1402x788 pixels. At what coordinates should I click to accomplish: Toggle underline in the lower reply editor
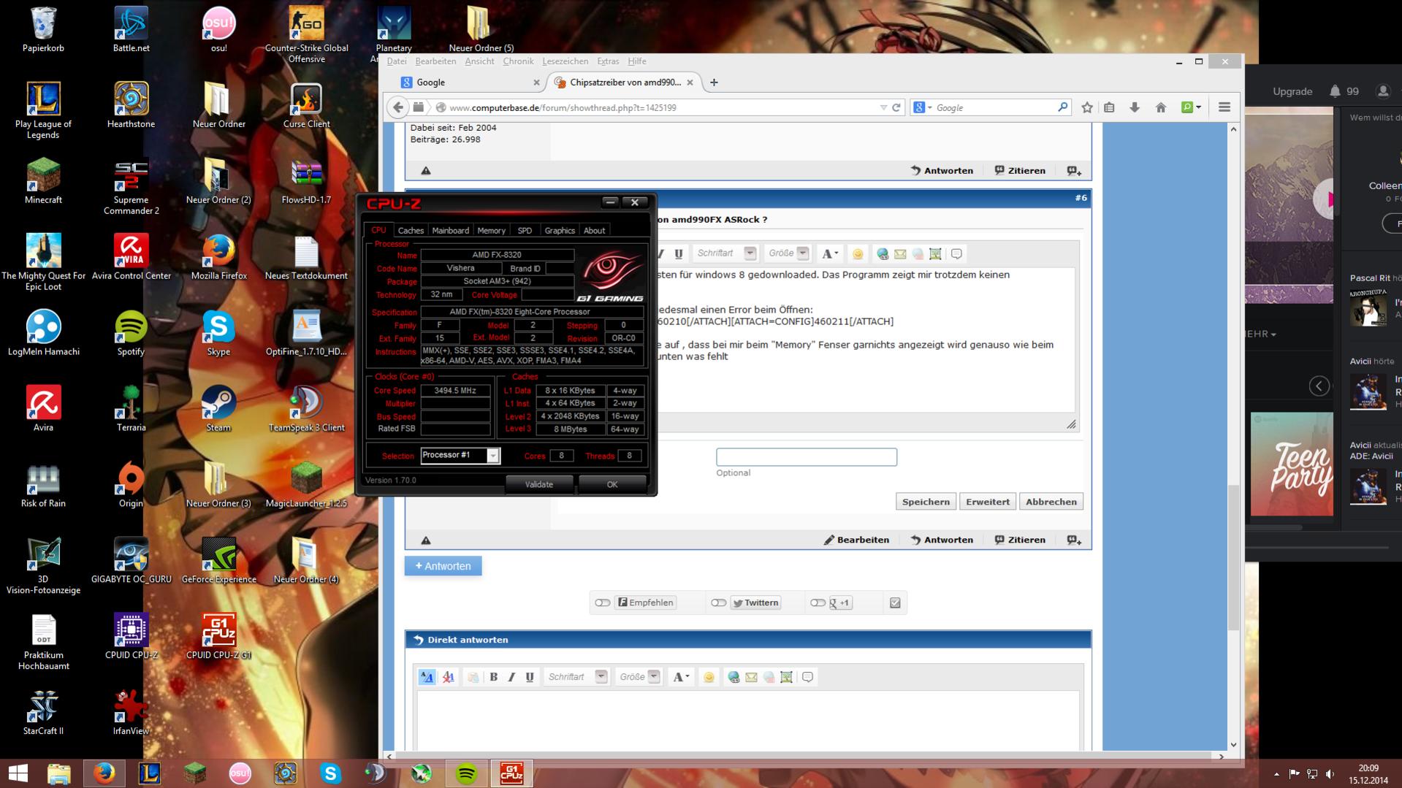(530, 677)
